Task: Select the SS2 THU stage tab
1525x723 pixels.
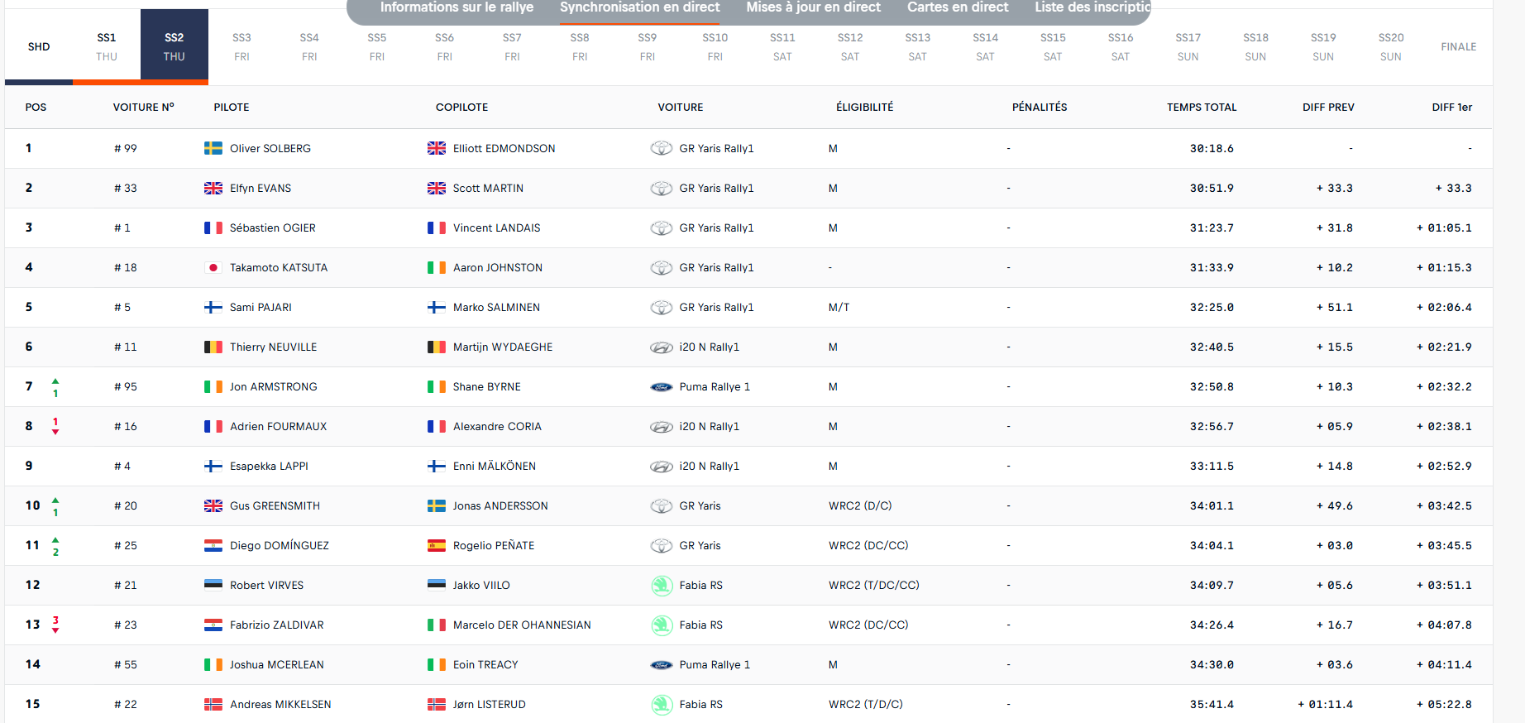Action: [174, 46]
